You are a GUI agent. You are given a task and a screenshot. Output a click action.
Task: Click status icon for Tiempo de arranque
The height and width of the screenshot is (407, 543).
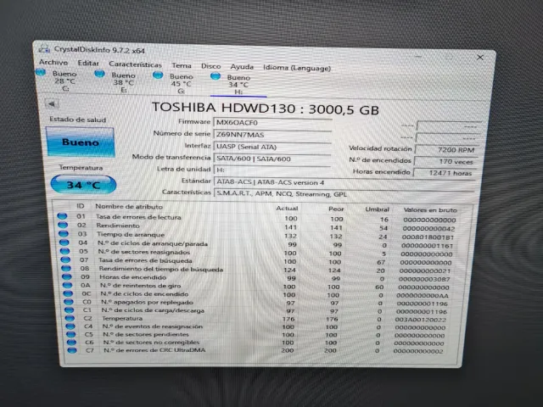click(64, 233)
